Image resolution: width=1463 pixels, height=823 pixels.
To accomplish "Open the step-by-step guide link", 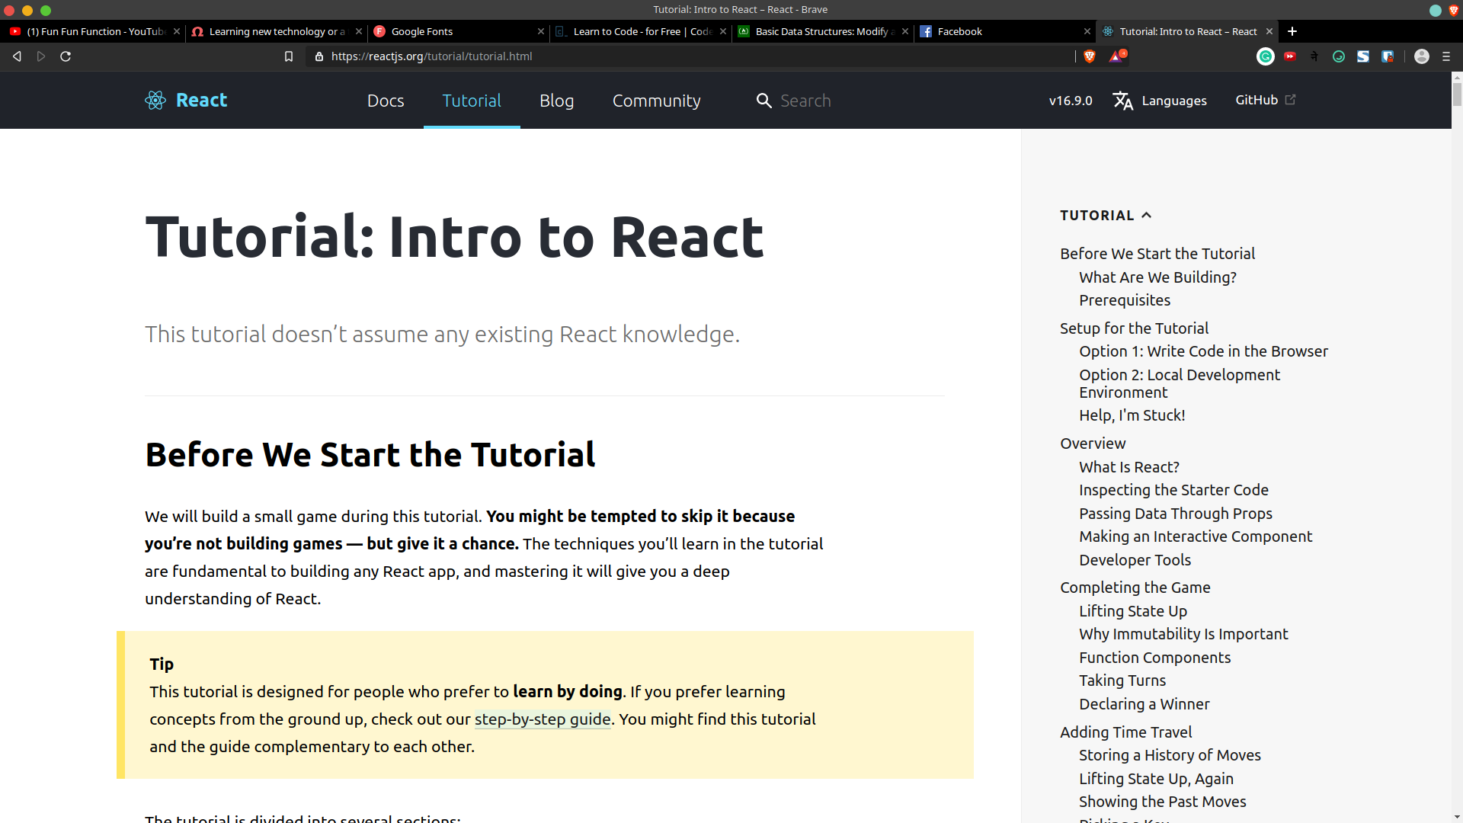I will [x=543, y=719].
